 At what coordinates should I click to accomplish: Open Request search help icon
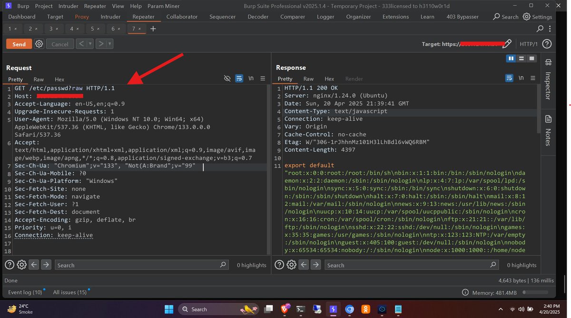(9, 265)
